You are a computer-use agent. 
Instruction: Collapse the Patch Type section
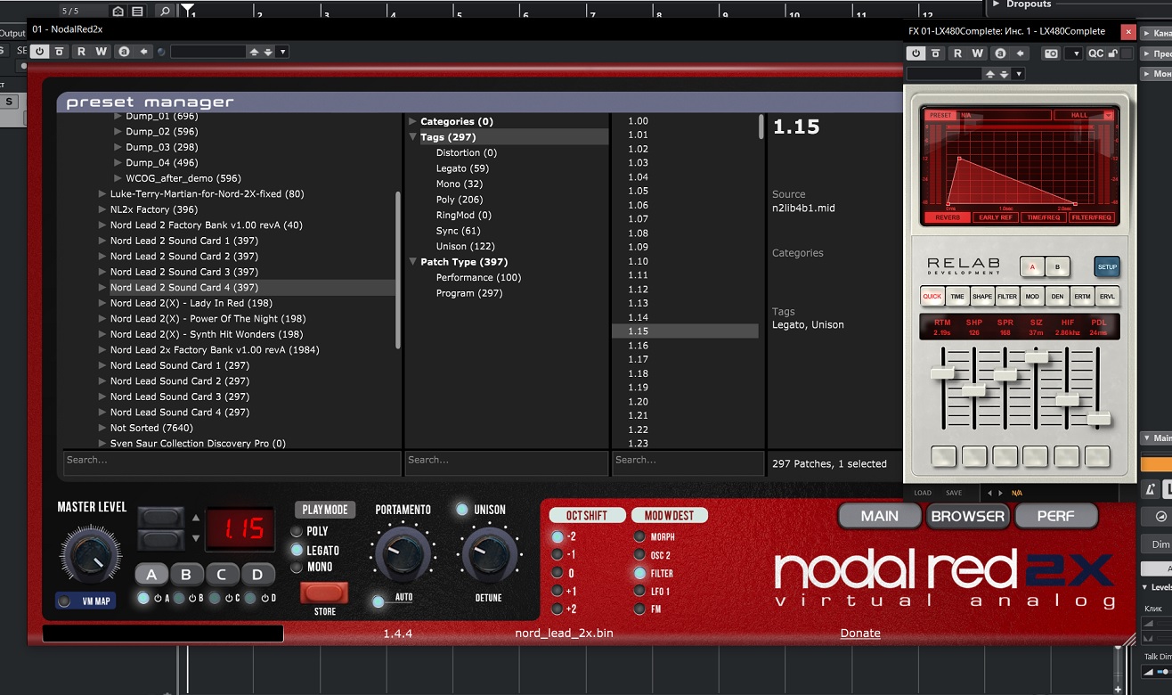[x=413, y=262]
